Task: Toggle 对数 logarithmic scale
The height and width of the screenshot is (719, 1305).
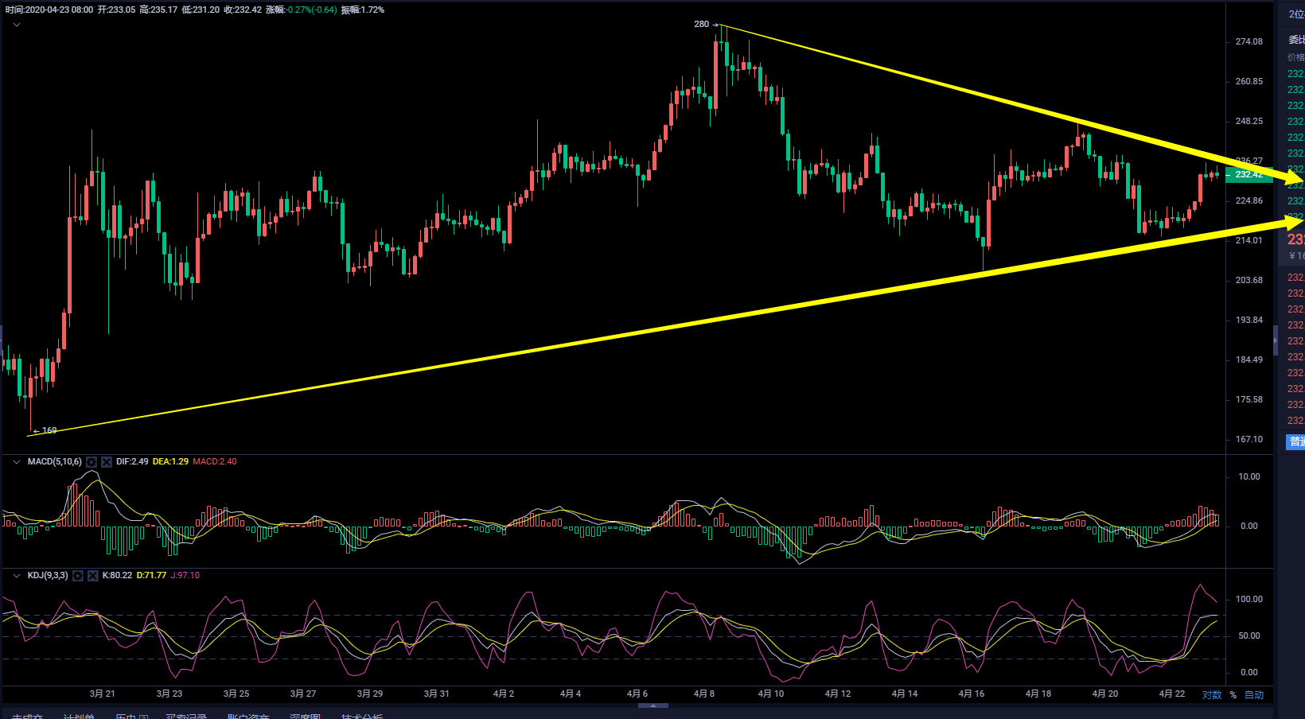Action: (x=1211, y=695)
